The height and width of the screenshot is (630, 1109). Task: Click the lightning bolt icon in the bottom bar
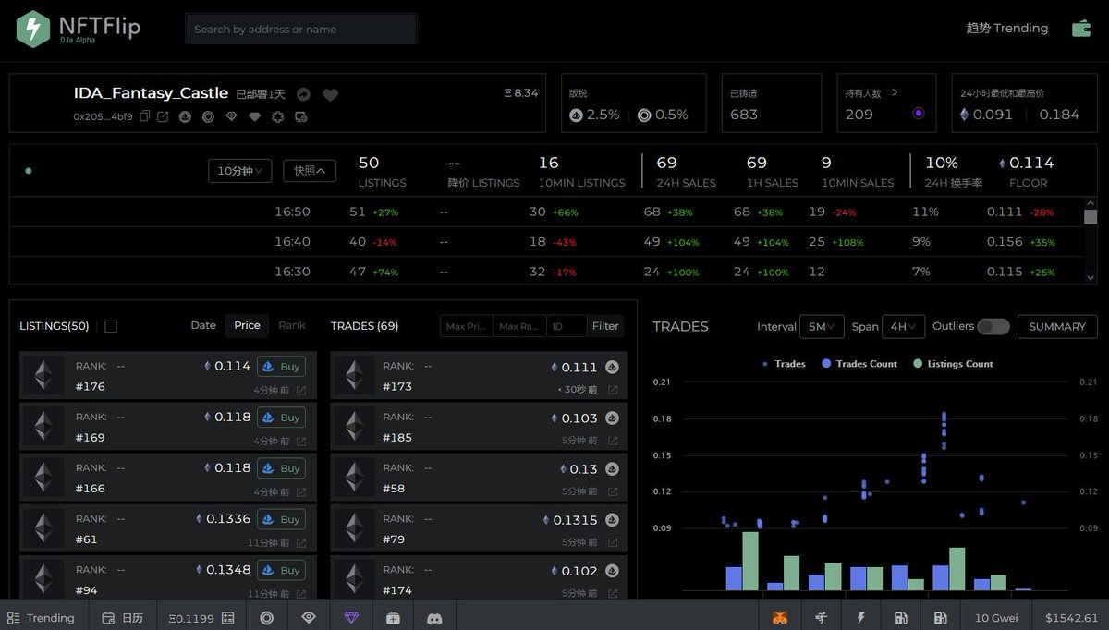point(861,617)
